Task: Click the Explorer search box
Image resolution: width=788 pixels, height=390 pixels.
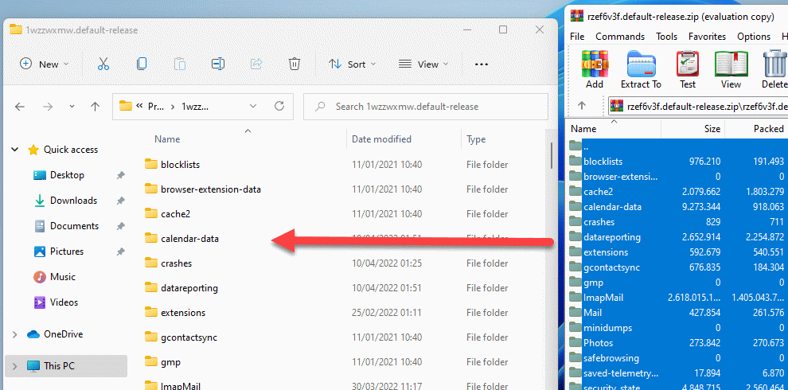Action: coord(426,107)
